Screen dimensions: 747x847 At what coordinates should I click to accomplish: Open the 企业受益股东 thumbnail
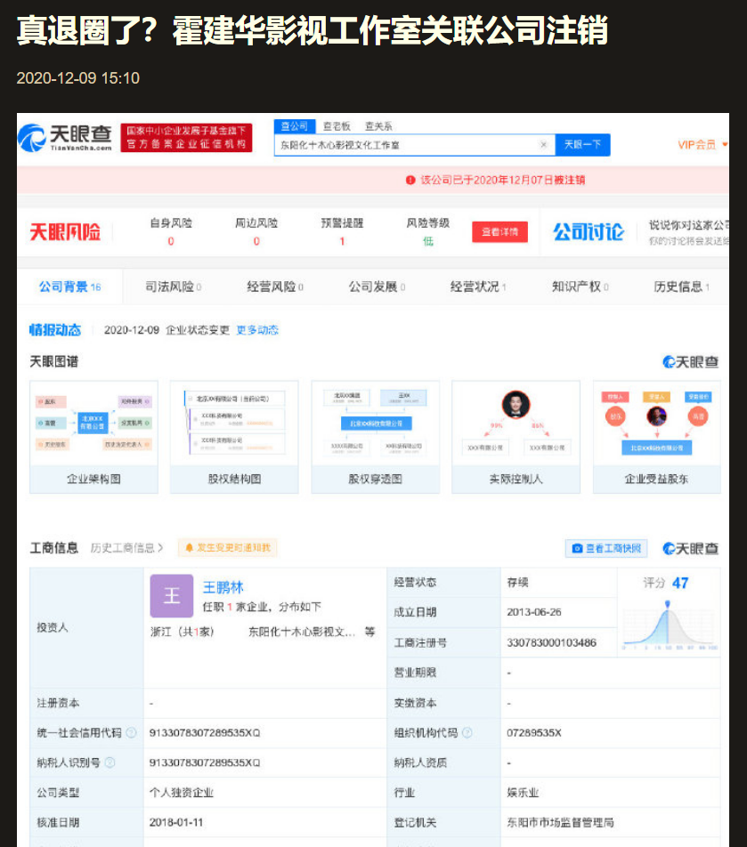point(657,437)
